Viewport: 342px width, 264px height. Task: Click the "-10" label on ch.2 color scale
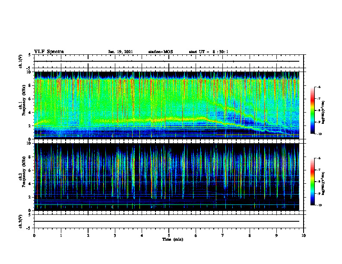319,205
